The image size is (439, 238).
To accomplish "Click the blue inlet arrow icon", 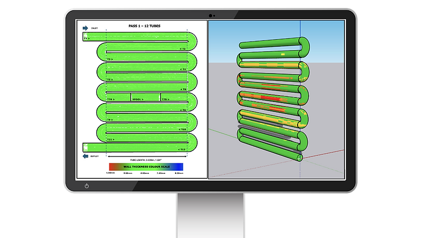I will [x=85, y=28].
